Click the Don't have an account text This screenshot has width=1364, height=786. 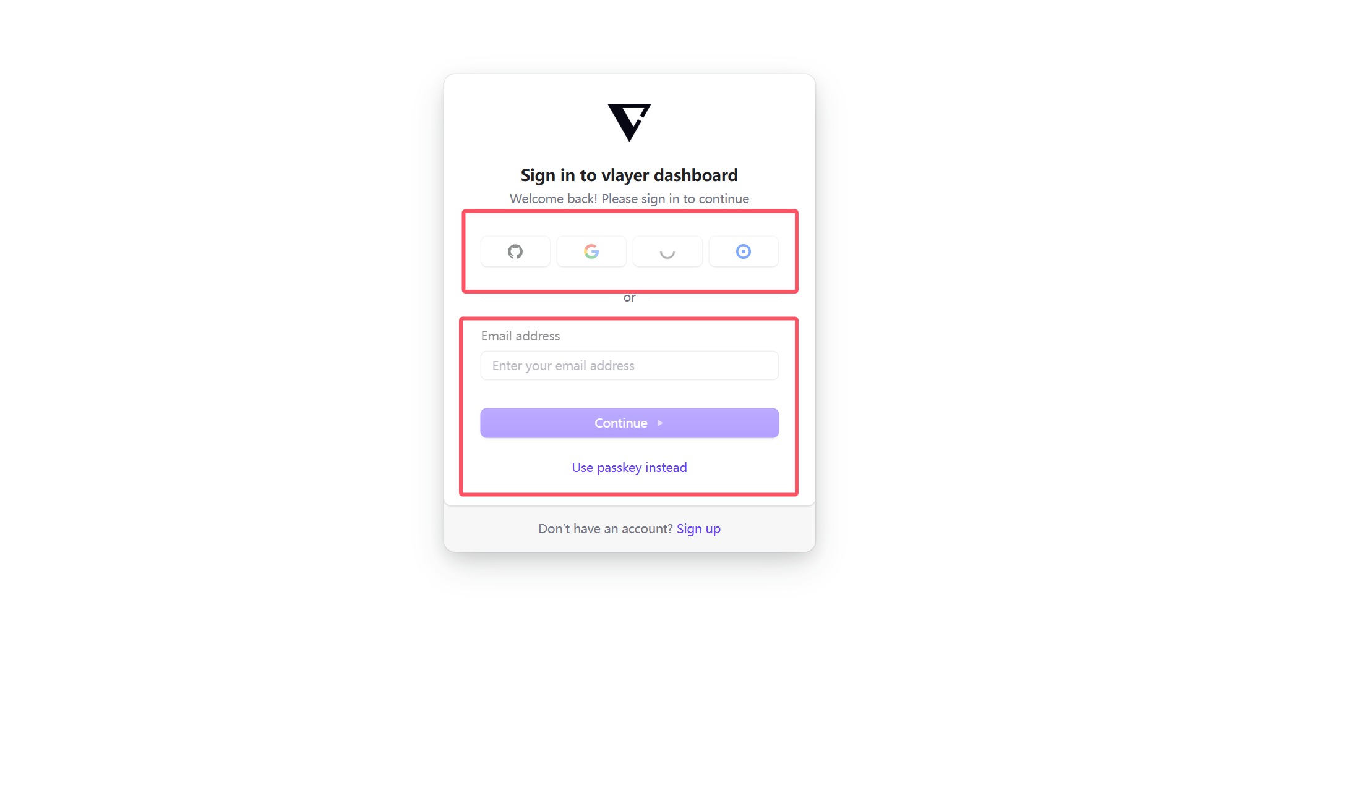(605, 529)
